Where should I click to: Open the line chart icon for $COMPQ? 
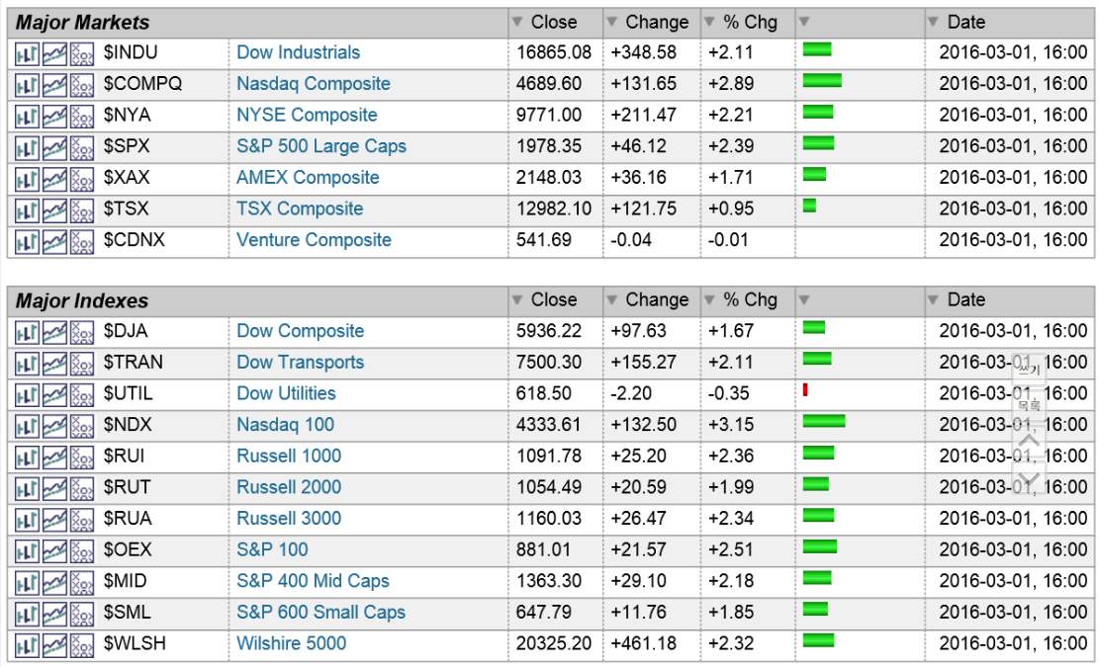click(54, 85)
